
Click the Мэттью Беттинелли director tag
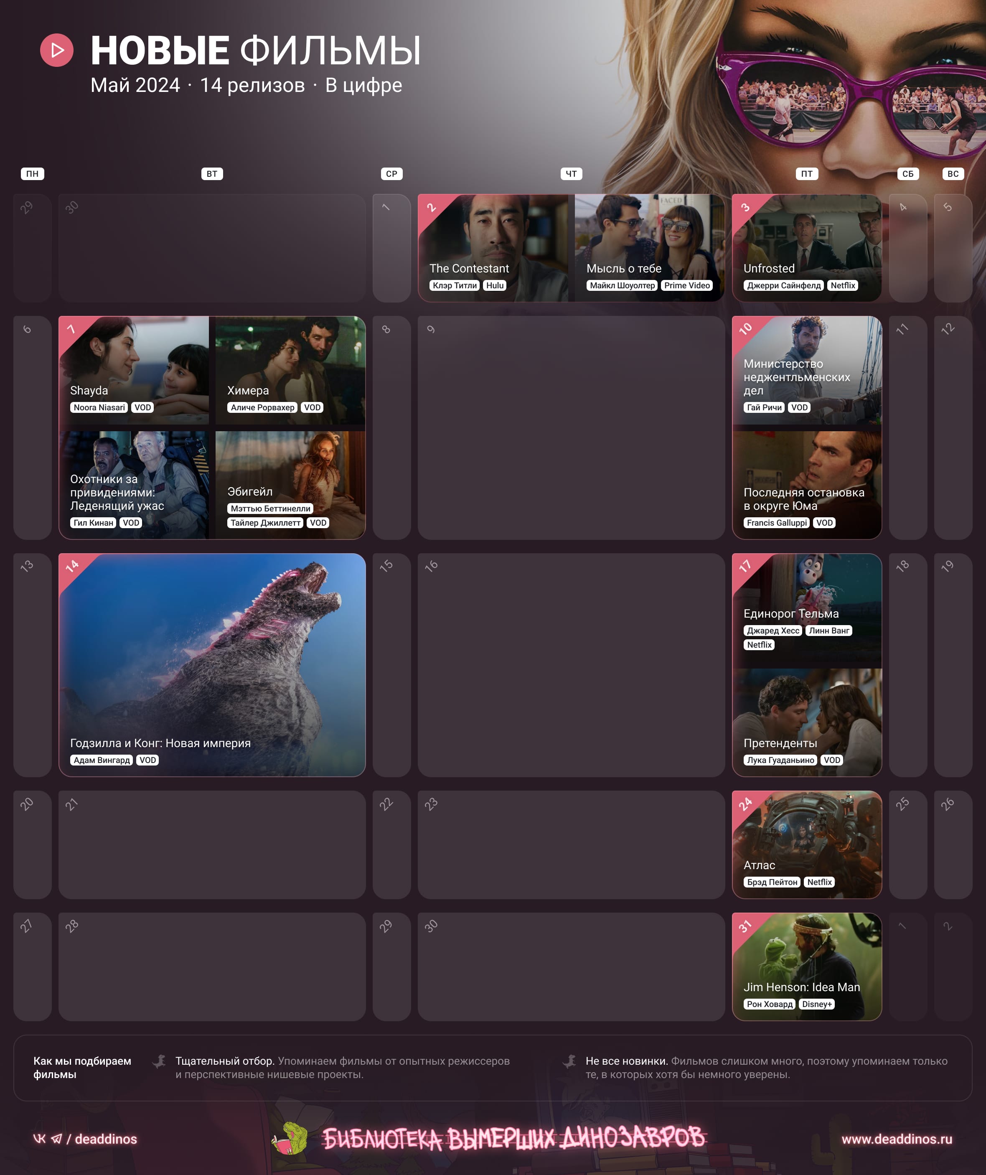pyautogui.click(x=270, y=509)
